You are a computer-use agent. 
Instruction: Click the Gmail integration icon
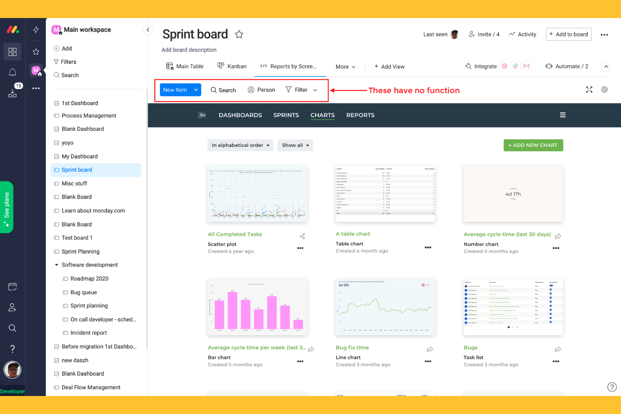(527, 66)
